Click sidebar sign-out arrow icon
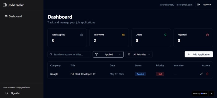217x98 pixels. point(7,93)
